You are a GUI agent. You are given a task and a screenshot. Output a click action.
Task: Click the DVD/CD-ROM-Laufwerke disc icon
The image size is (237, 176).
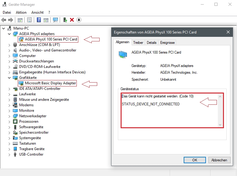pyautogui.click(x=15, y=67)
